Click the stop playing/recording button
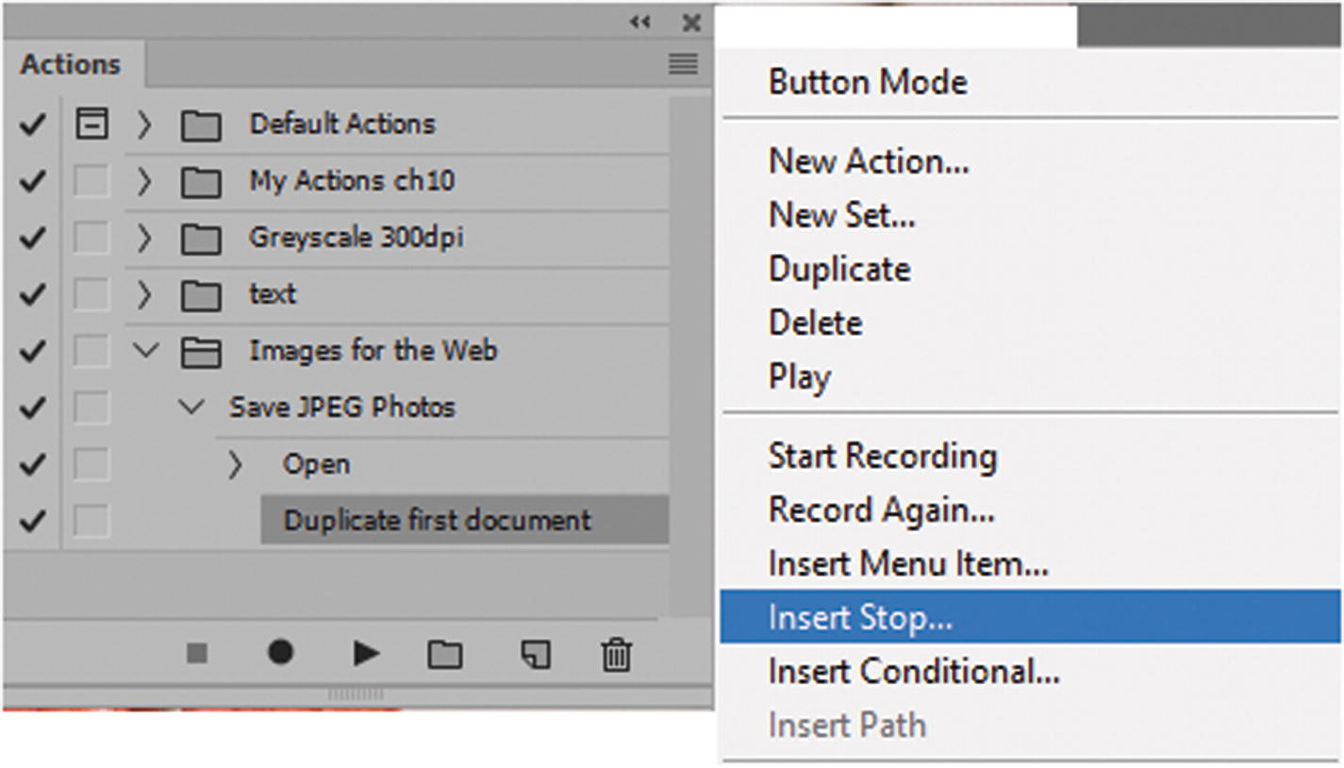This screenshot has height=768, width=1344. (x=197, y=653)
